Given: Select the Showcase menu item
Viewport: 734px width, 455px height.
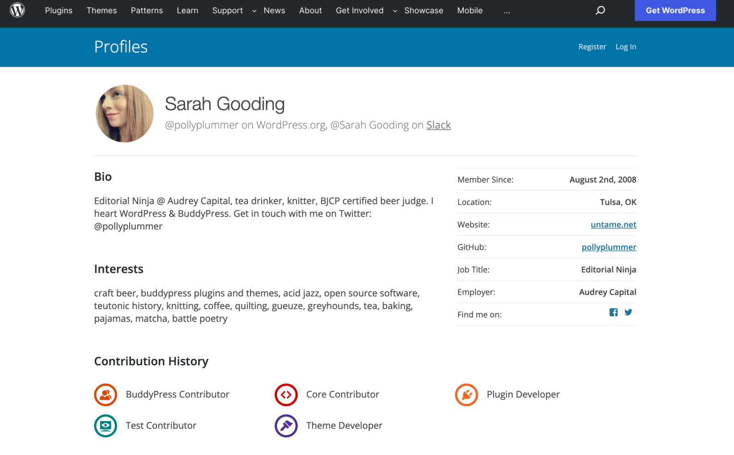Looking at the screenshot, I should click(423, 10).
